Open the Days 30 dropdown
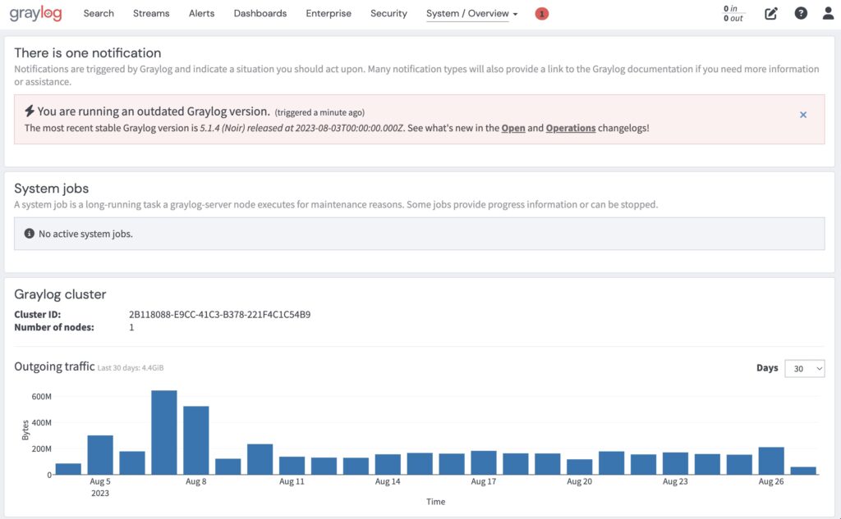Viewport: 841px width, 519px height. coord(805,368)
